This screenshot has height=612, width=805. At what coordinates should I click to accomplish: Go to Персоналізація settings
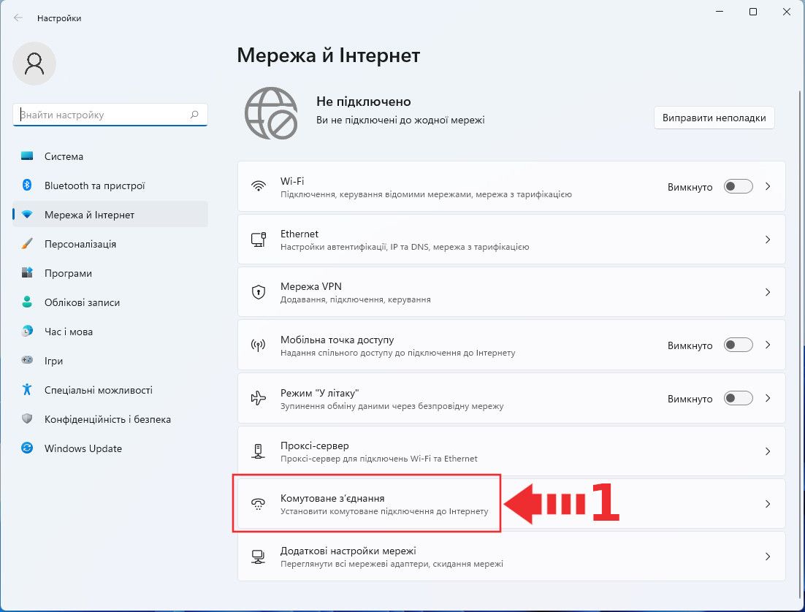click(x=110, y=244)
